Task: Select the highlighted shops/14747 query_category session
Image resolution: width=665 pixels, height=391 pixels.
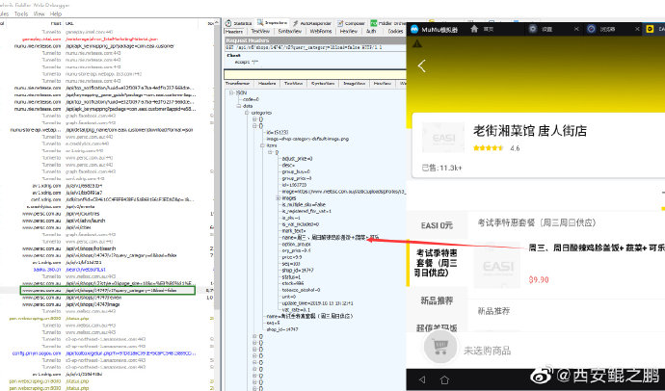Action: (x=107, y=291)
